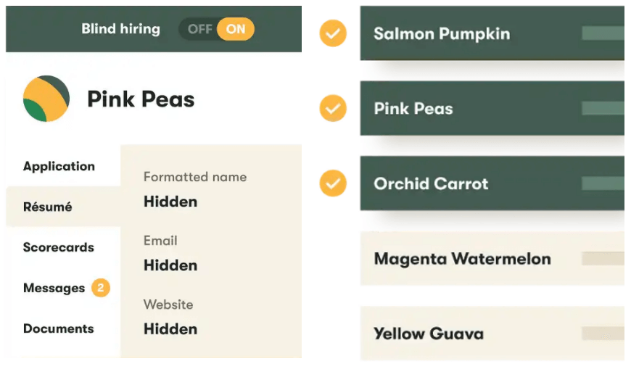Switch Blind hiring toggle to OFF

pyautogui.click(x=199, y=30)
